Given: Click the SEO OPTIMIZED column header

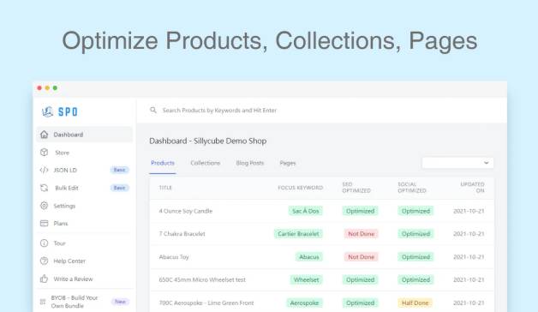Looking at the screenshot, I should [x=356, y=188].
